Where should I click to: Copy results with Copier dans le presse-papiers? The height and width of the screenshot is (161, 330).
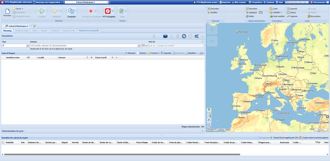314,138
